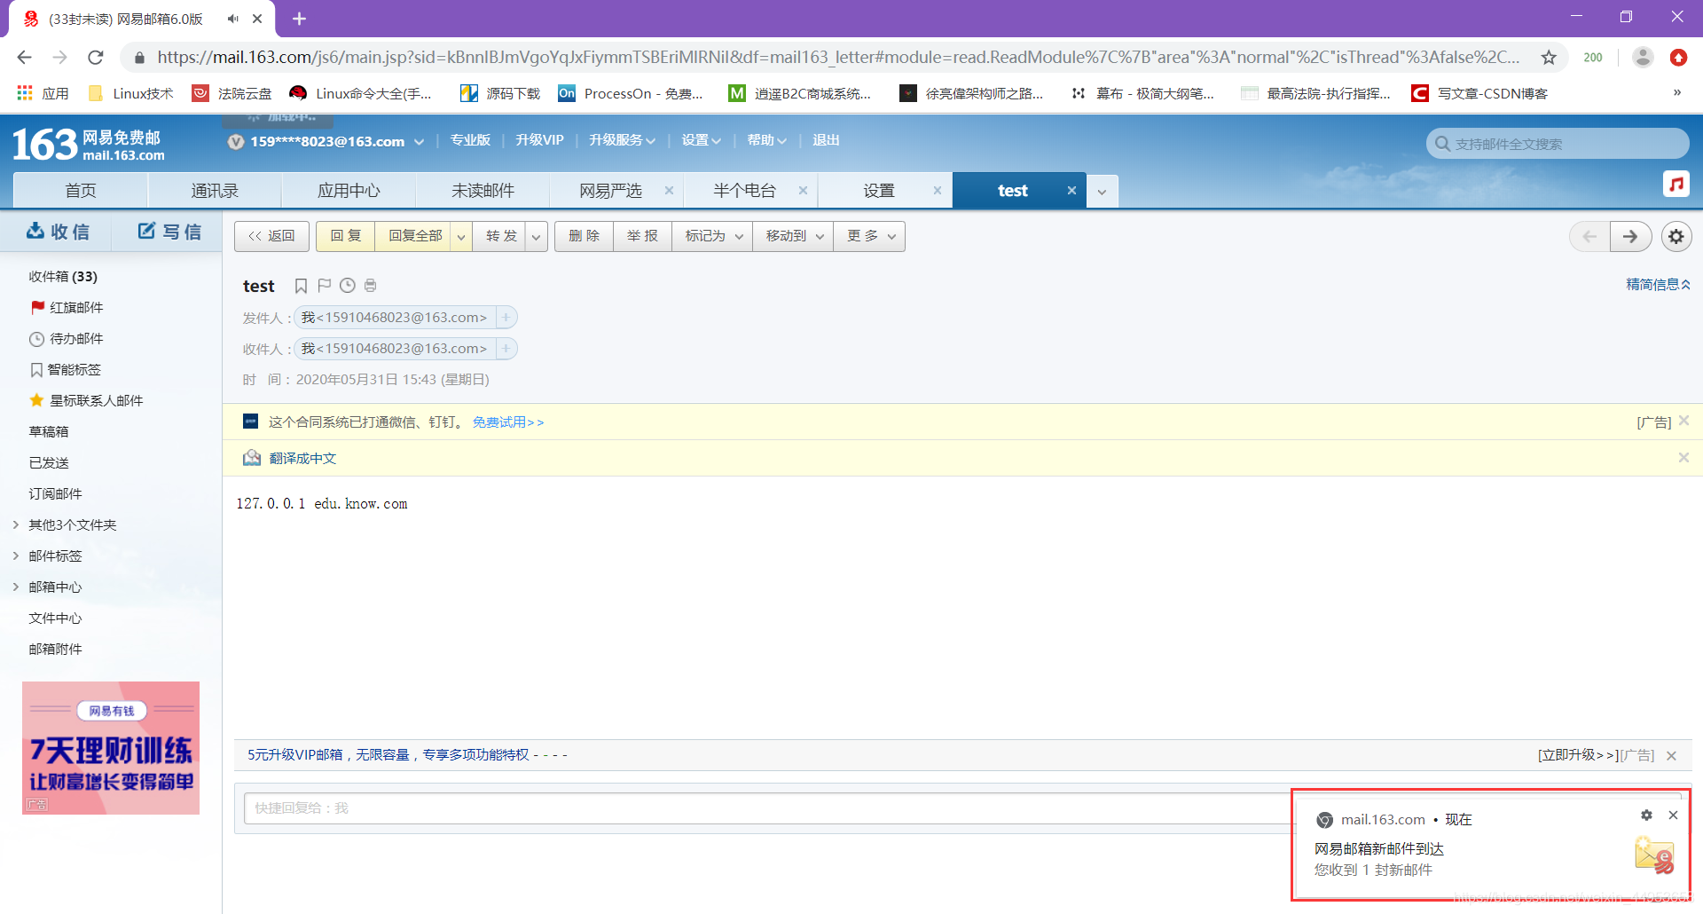Close the 网易严选 tab
The image size is (1703, 914).
pyautogui.click(x=669, y=190)
